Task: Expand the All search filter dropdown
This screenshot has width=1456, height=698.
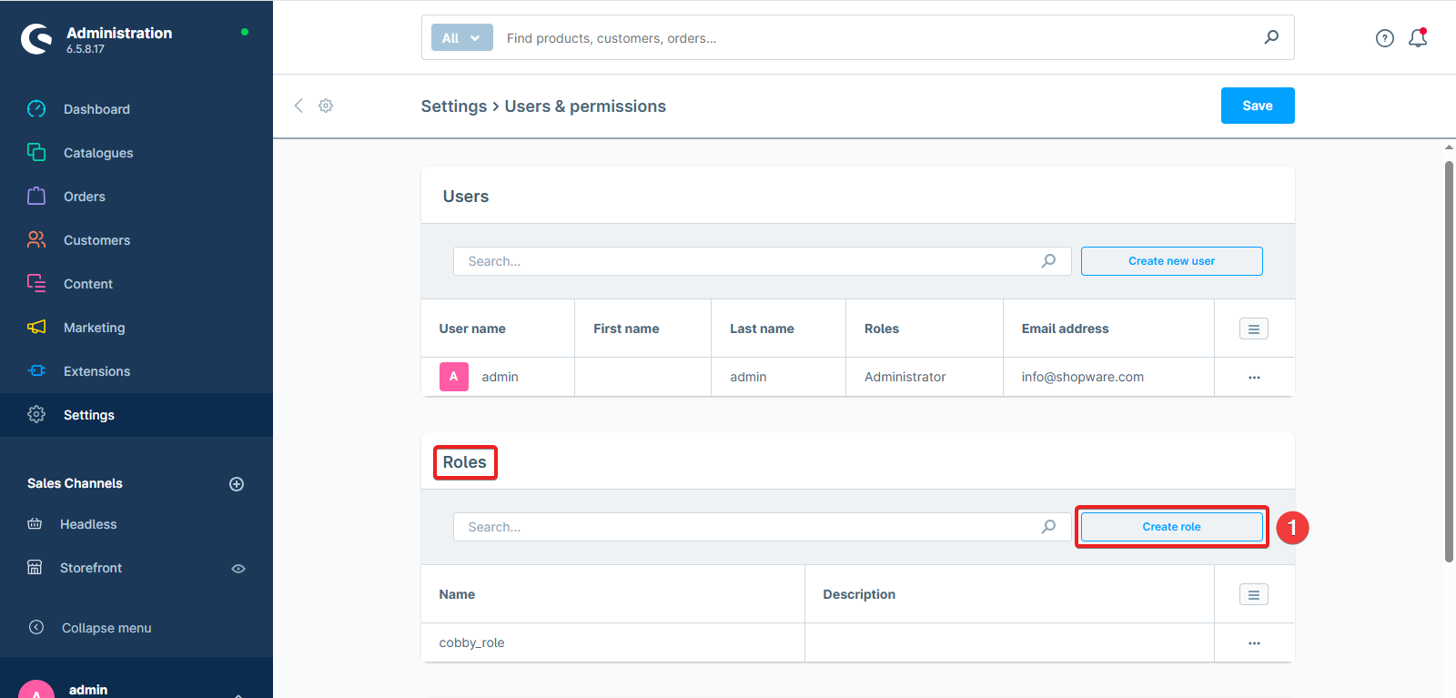Action: 461,38
